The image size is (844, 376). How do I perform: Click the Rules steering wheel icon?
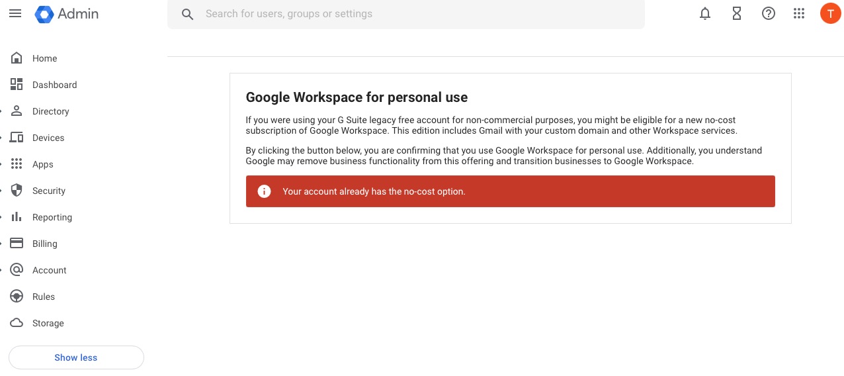click(17, 296)
